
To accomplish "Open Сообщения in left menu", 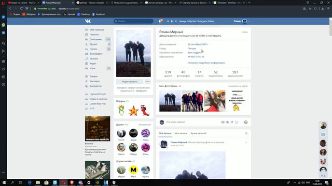I will pyautogui.click(x=95, y=39).
